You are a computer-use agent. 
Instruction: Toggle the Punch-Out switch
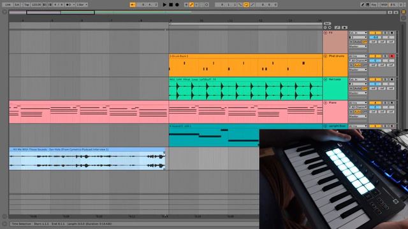(252, 4)
